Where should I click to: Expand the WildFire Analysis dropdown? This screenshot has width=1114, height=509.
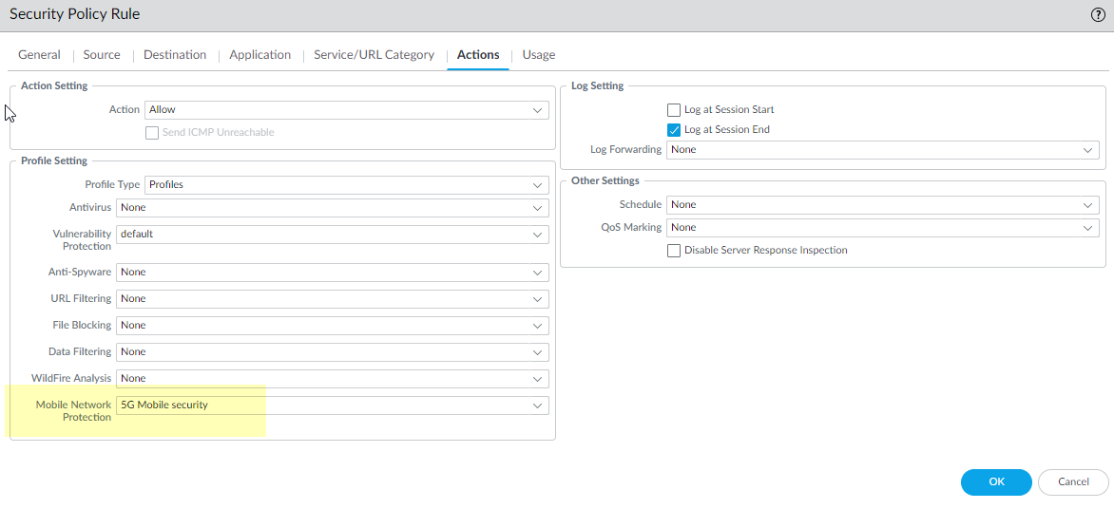point(332,379)
